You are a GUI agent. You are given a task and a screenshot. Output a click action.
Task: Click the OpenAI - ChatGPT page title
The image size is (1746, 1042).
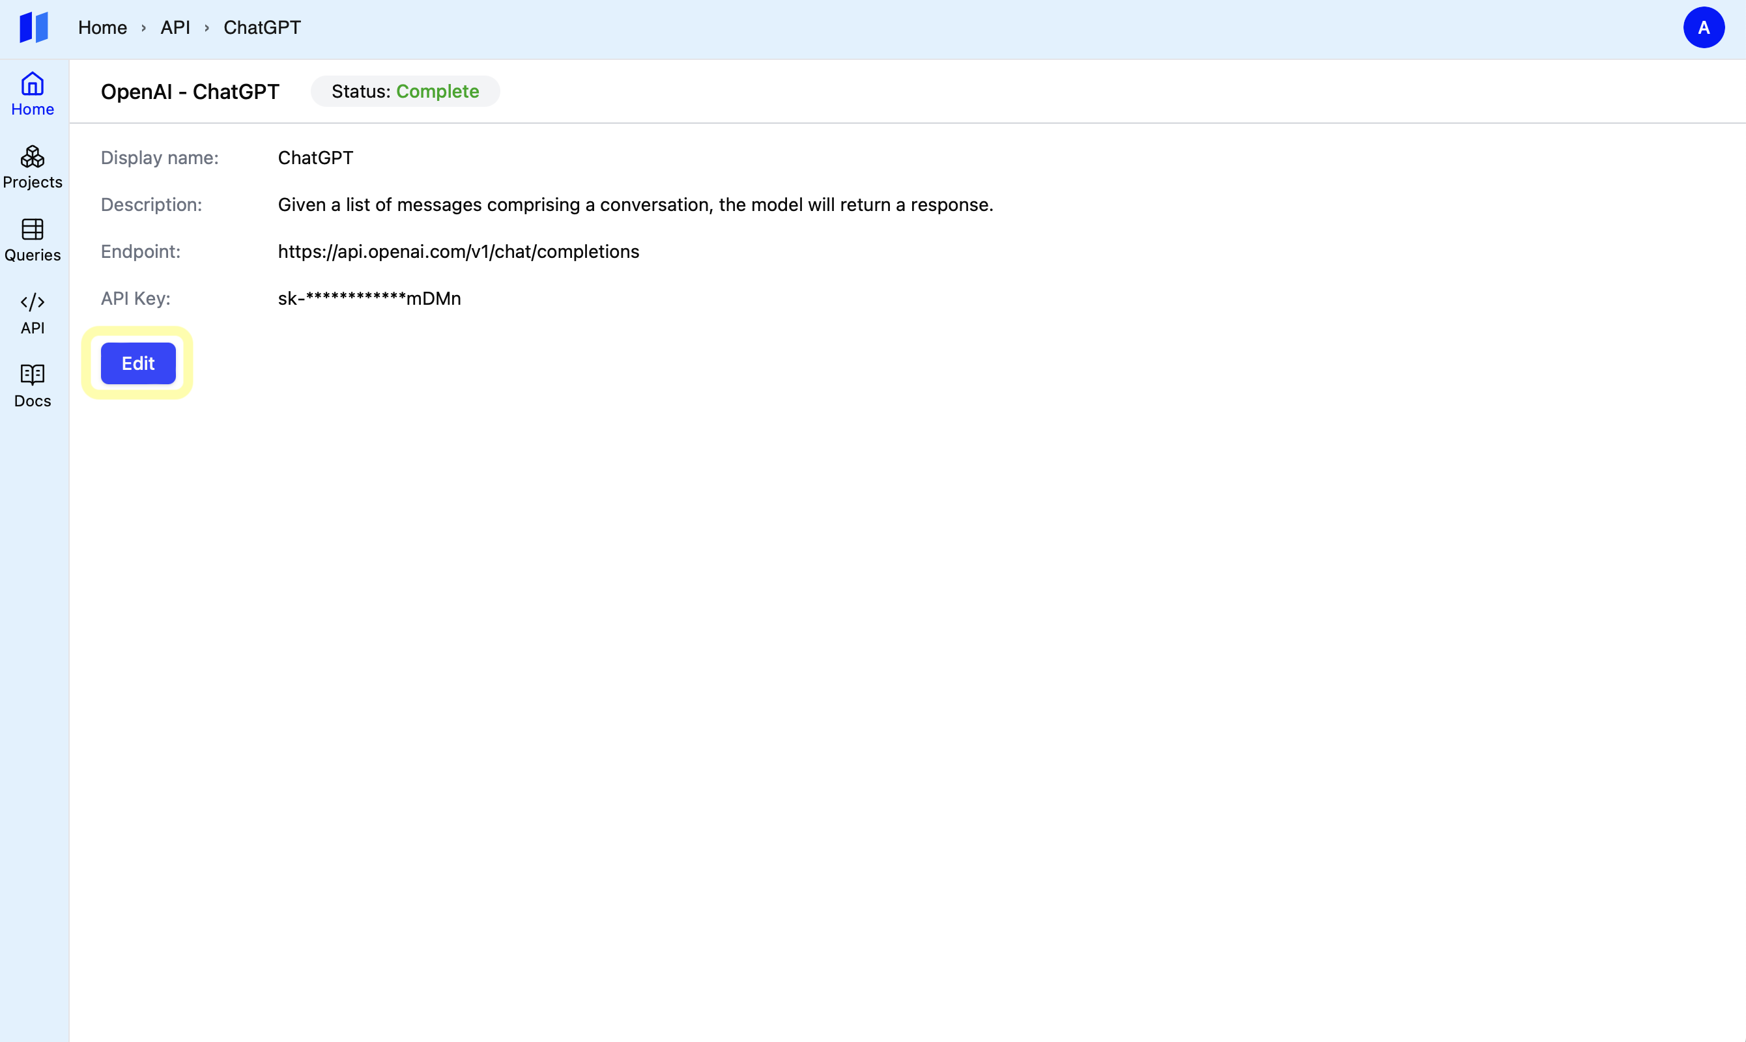coord(190,92)
